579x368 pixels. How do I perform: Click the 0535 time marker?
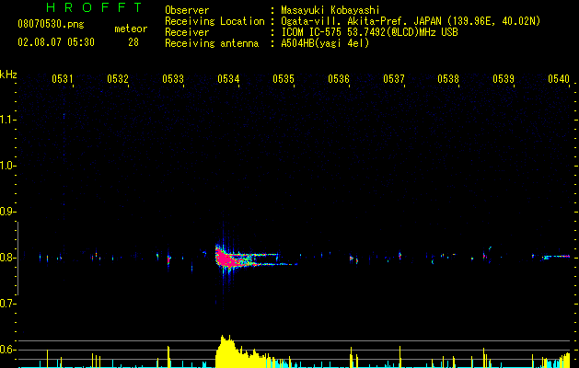(284, 79)
